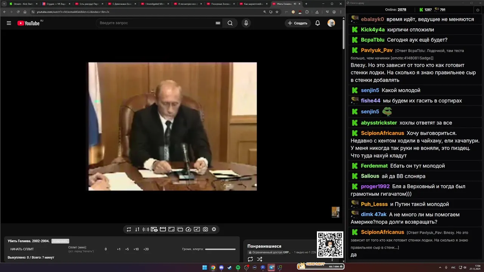Open Chrome three-dot menu
The width and height of the screenshot is (484, 272).
340,12
